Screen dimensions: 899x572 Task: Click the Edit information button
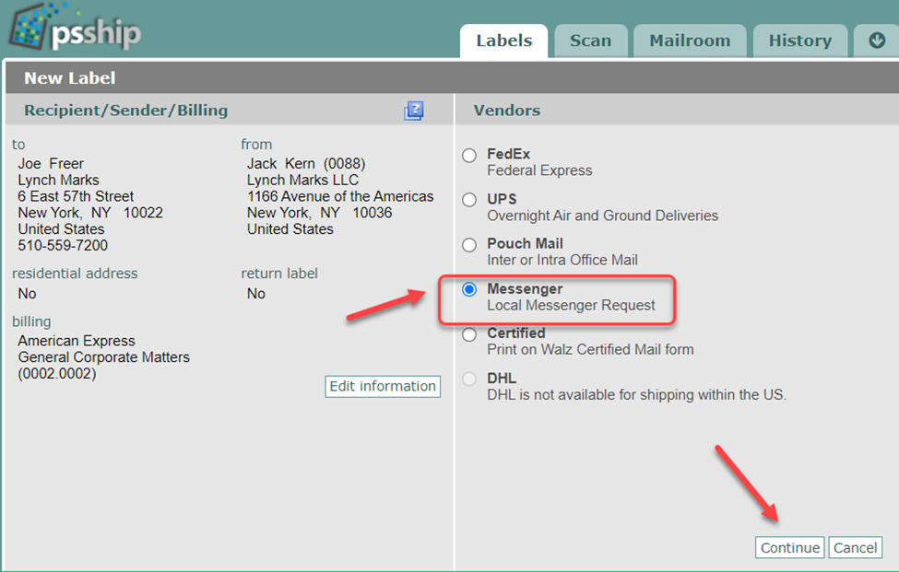pos(383,387)
